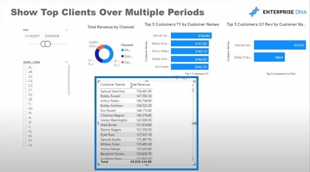
Task: Click the Samuel Hamilton bar in TY chart
Action: click(x=191, y=36)
